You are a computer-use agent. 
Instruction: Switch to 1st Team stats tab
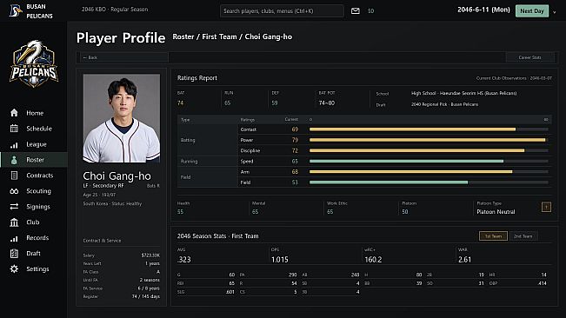[x=493, y=236]
